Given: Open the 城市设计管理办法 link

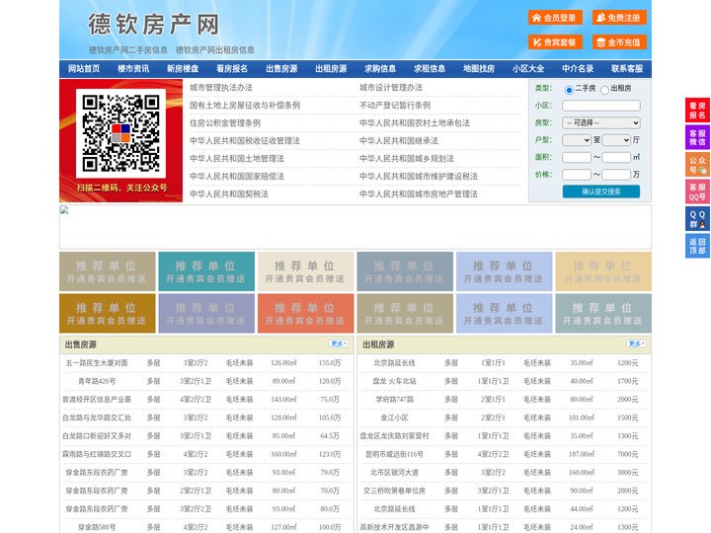Looking at the screenshot, I should click(x=391, y=88).
